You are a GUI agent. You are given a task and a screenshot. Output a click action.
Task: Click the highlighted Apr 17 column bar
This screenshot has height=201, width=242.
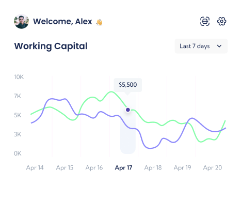[128, 123]
